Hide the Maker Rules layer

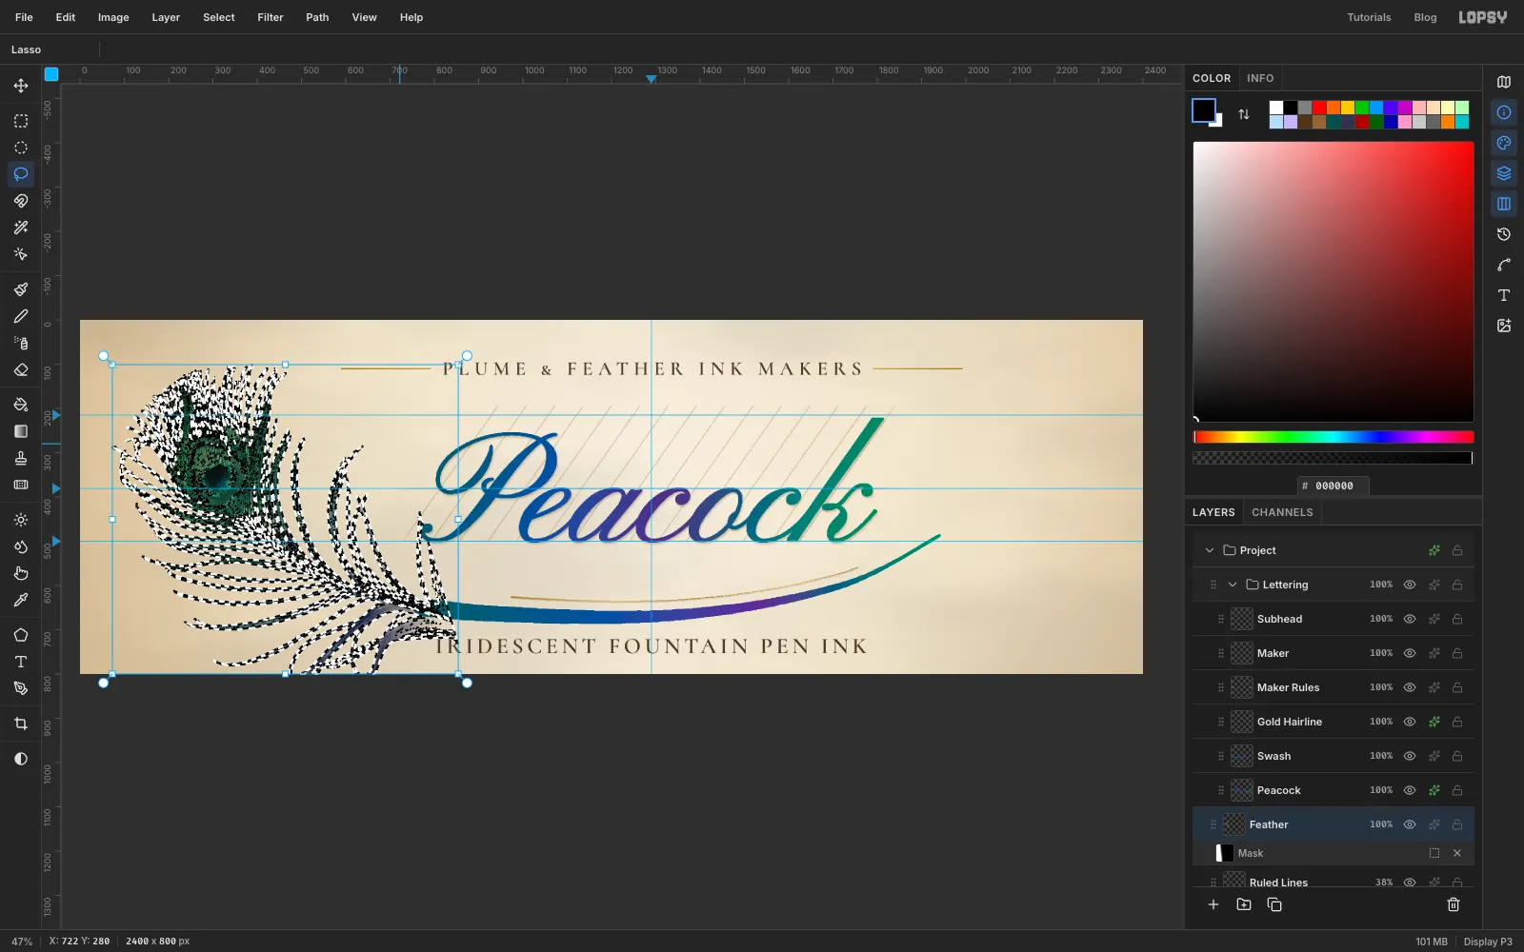click(x=1410, y=687)
